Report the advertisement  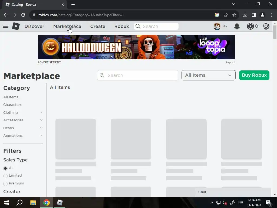tap(230, 63)
